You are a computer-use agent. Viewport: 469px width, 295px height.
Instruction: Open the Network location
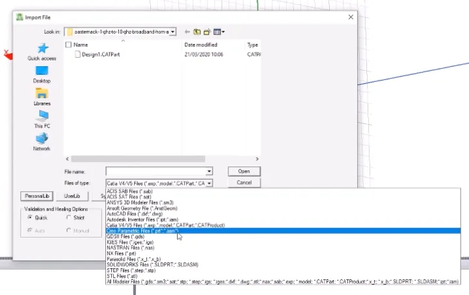[x=42, y=141]
